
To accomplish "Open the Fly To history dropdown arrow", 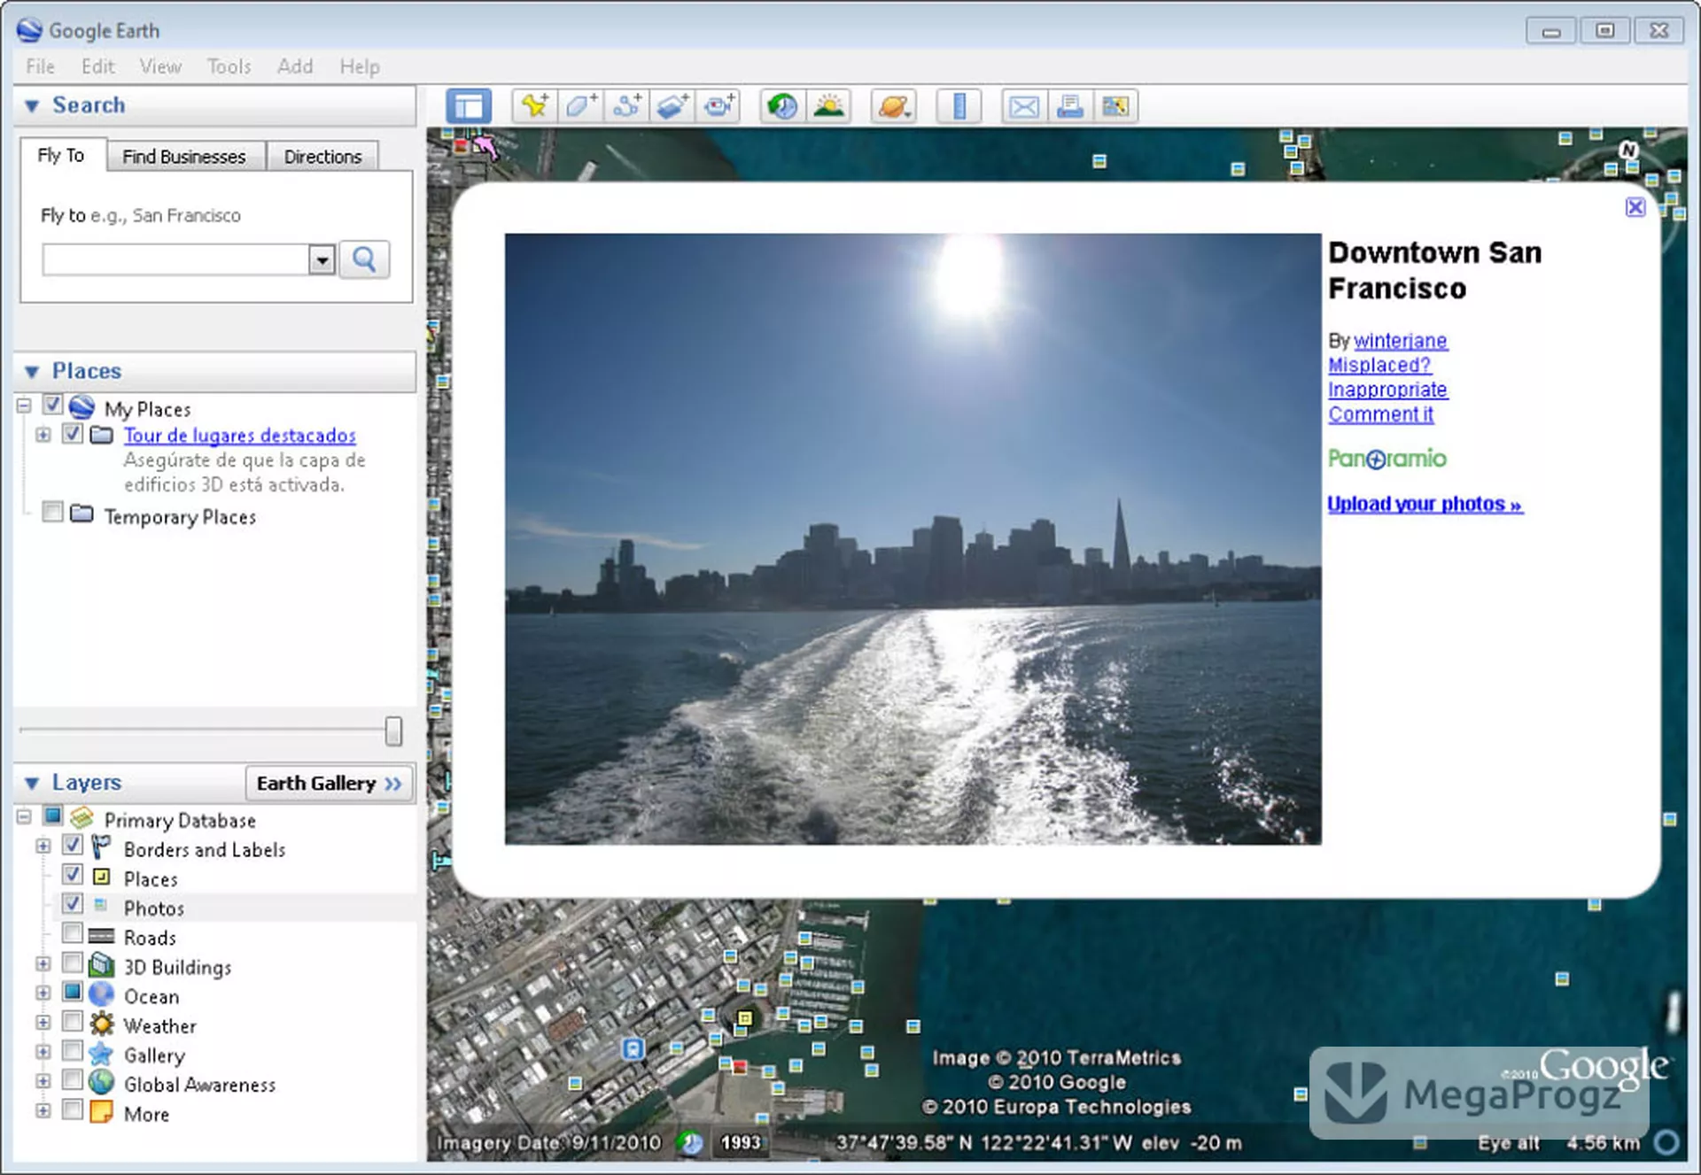I will tap(322, 260).
